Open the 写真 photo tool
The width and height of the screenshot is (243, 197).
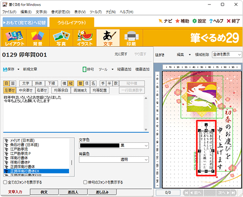(x=61, y=38)
